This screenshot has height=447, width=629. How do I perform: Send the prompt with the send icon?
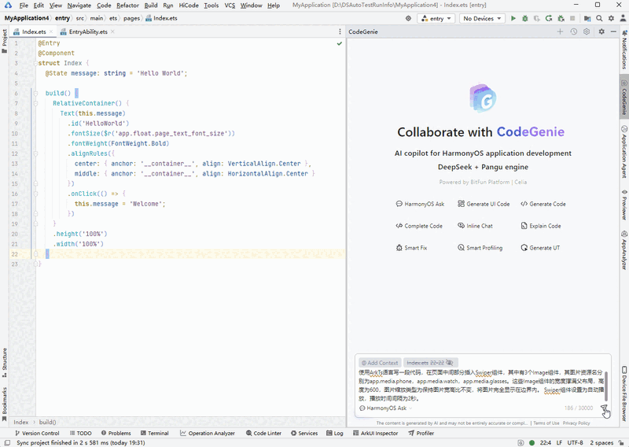tap(603, 408)
